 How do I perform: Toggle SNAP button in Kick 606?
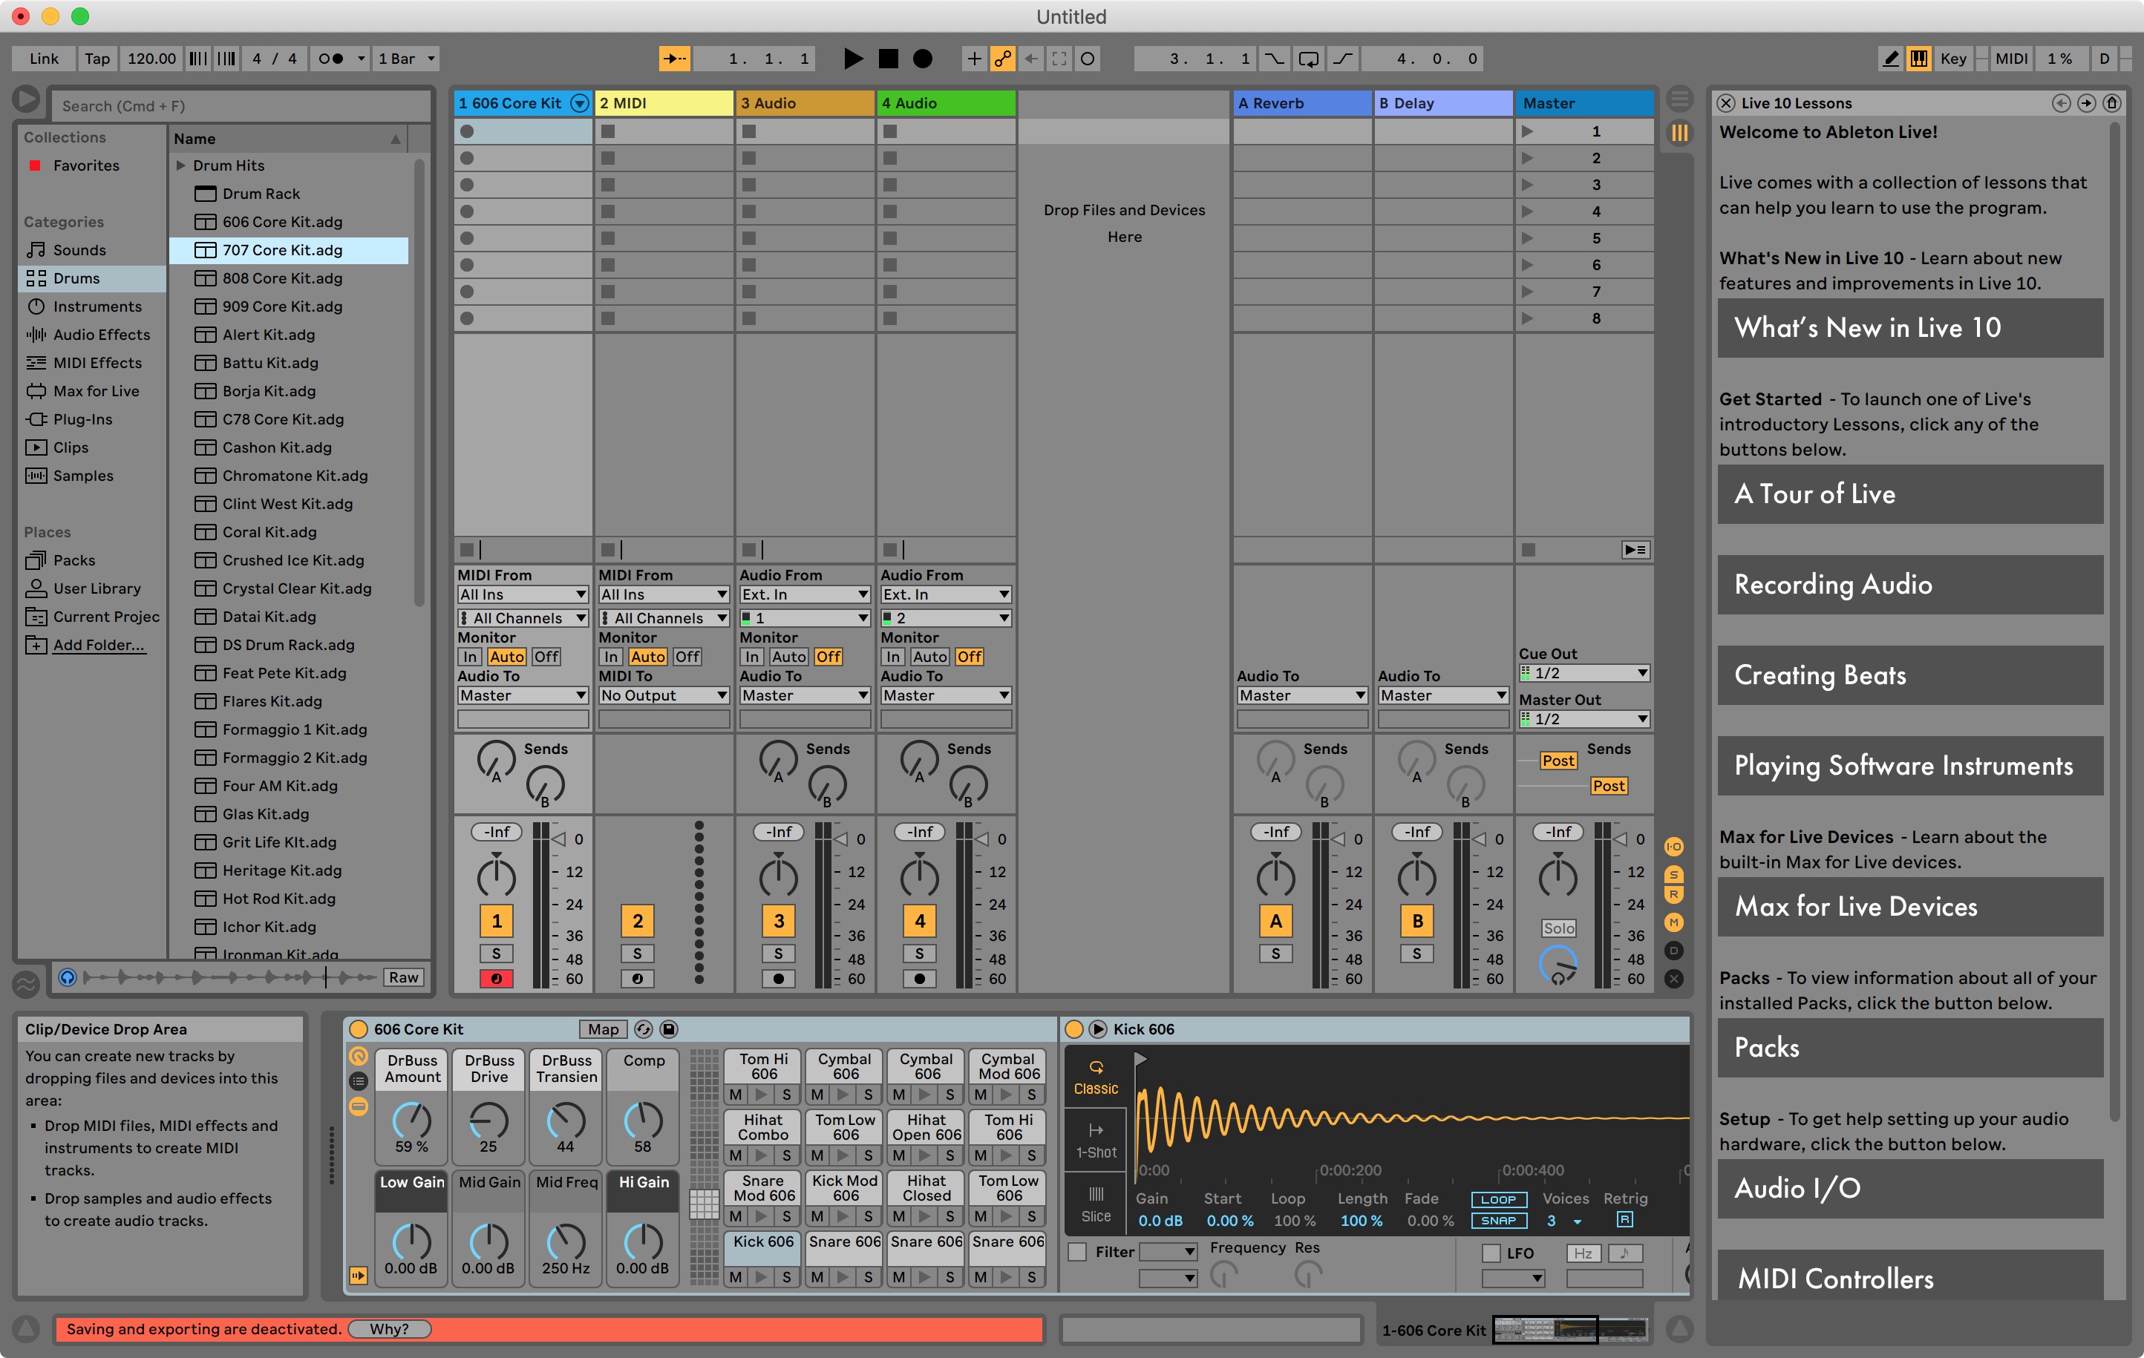1498,1221
